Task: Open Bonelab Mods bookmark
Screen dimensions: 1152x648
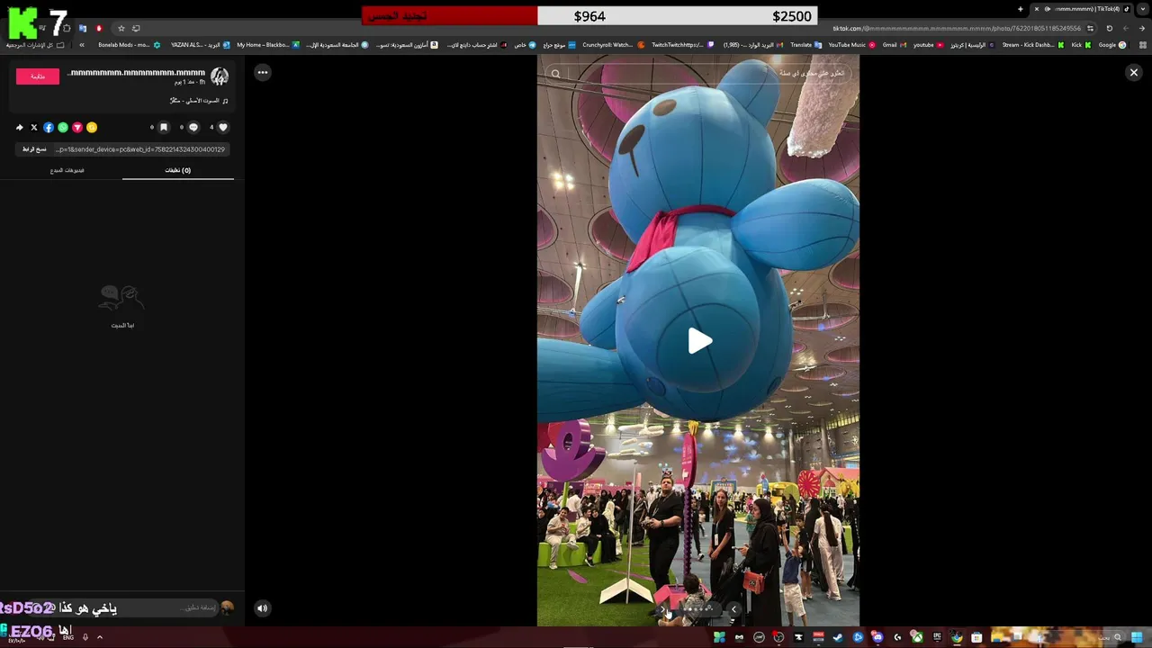Action: pyautogui.click(x=130, y=44)
